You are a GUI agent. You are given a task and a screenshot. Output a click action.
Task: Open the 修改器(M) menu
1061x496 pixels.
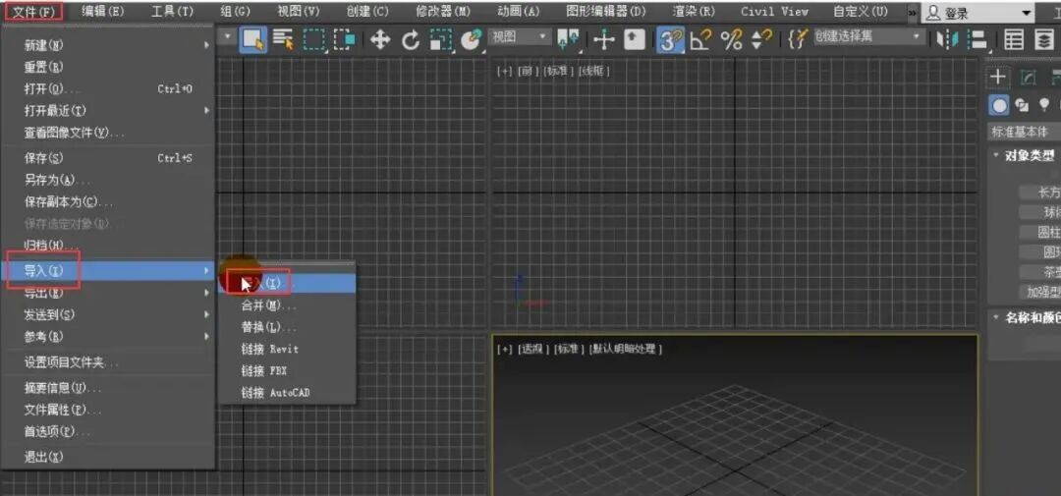tap(443, 12)
